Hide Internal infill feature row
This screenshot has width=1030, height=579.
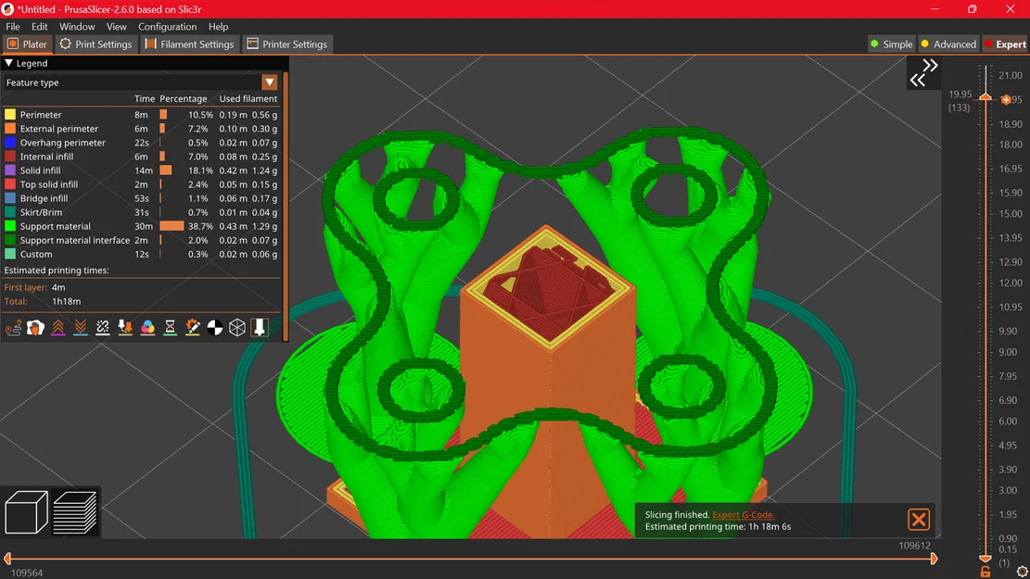click(141, 157)
